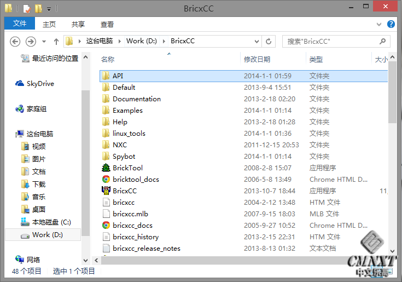
Task: Select the NXC folder icon
Action: coord(106,145)
